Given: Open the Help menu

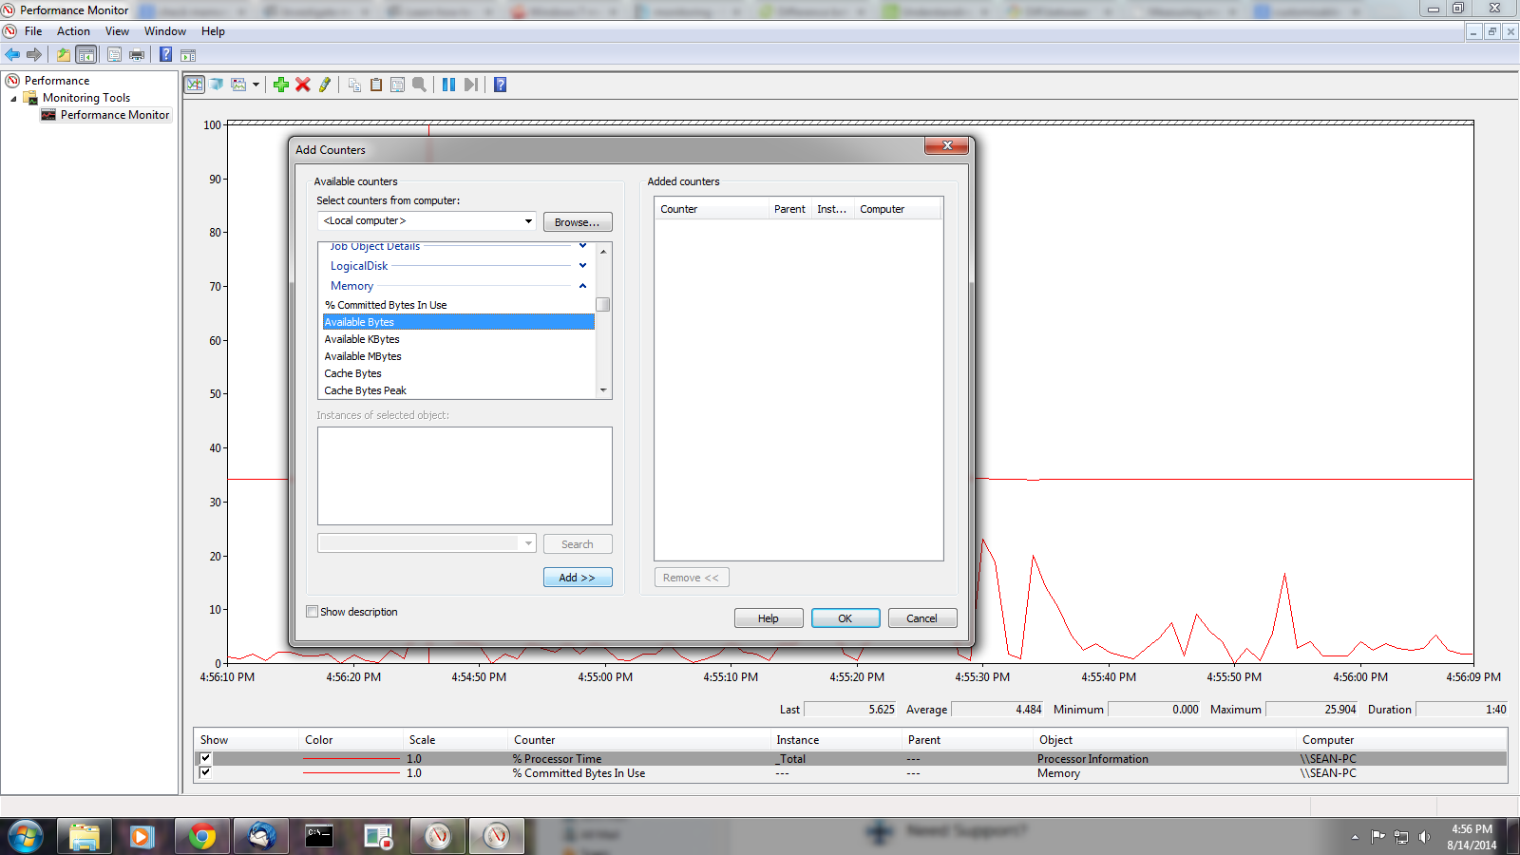Looking at the screenshot, I should (x=213, y=31).
